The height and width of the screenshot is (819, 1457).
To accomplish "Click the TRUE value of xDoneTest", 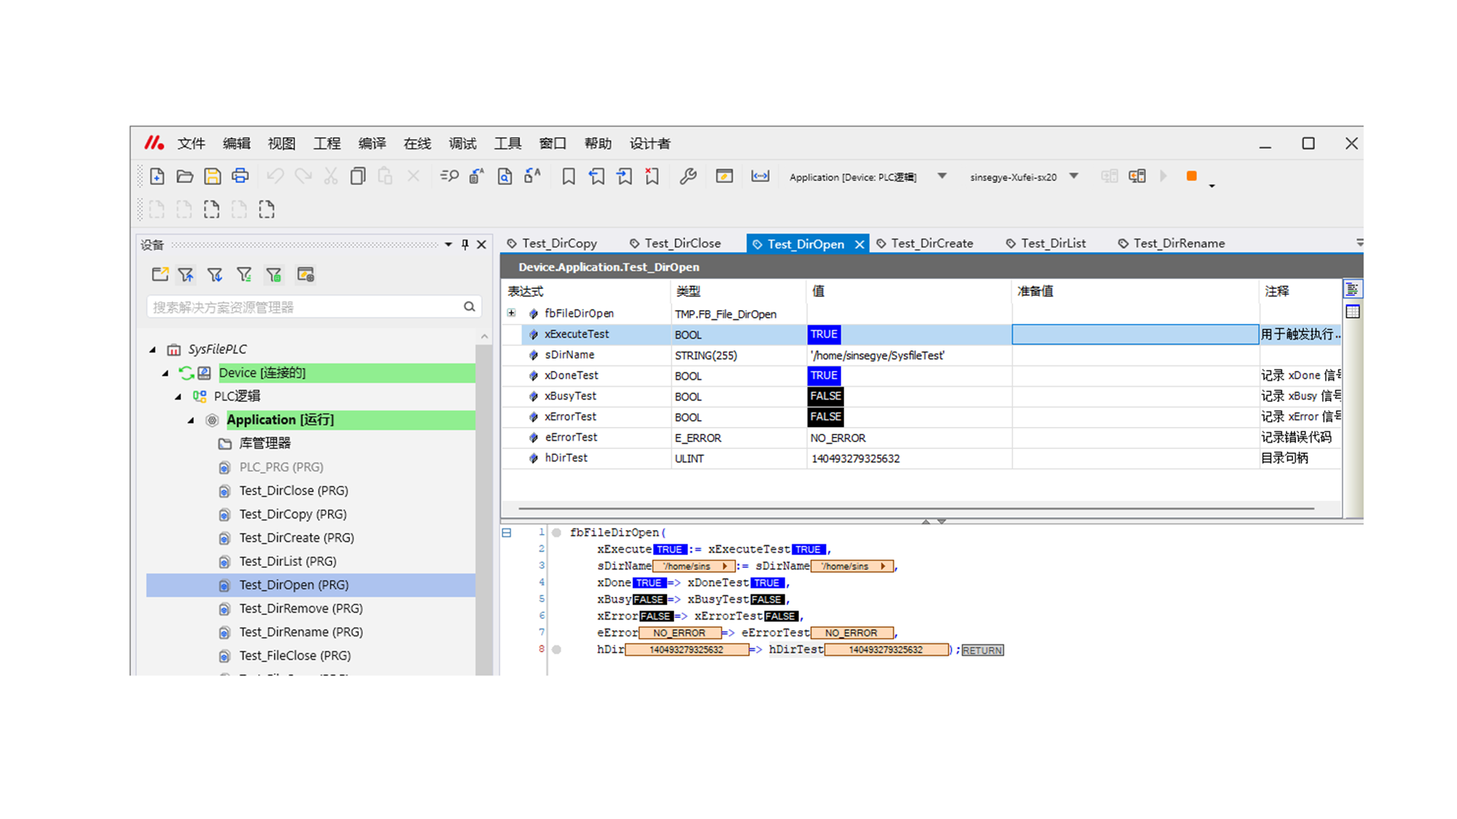I will click(823, 375).
